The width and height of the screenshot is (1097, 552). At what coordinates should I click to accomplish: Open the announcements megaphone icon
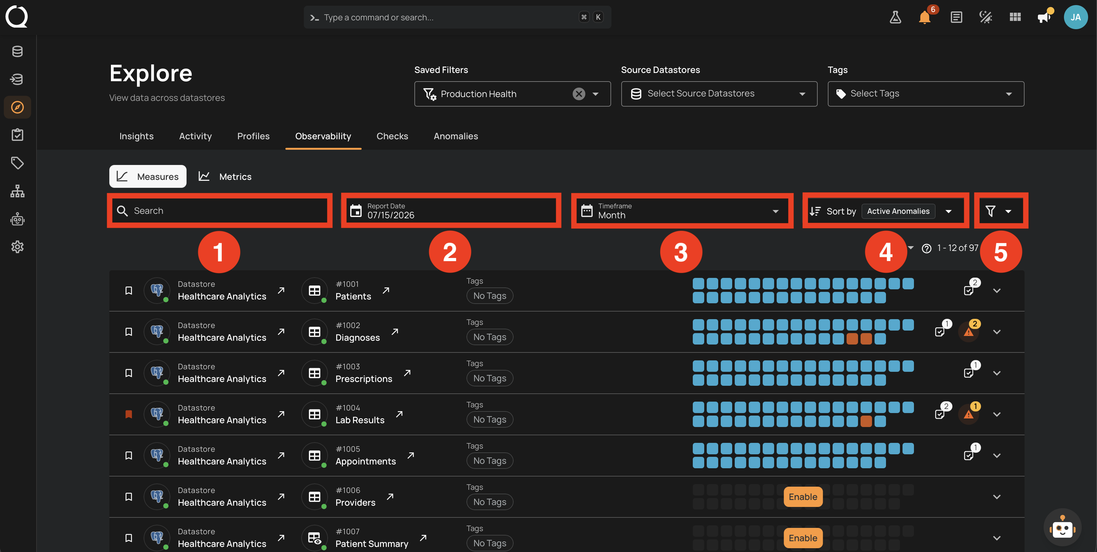1044,17
